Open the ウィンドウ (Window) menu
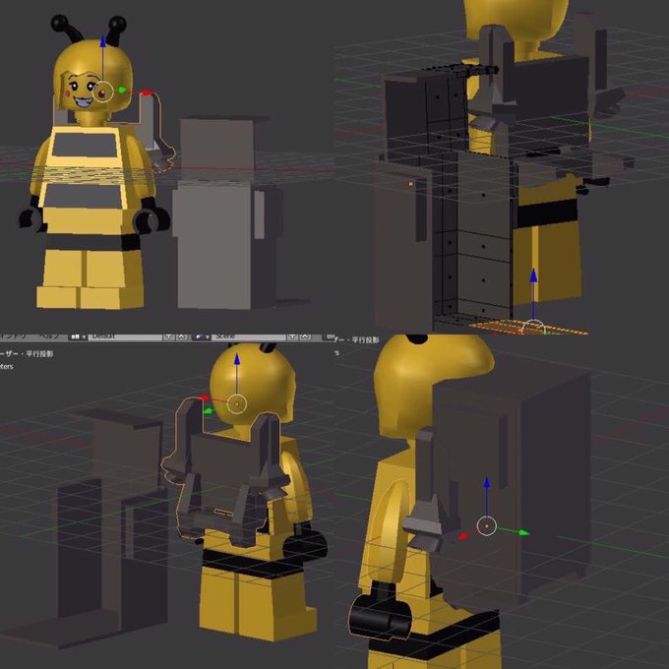Viewport: 669px width, 669px height. (x=13, y=336)
